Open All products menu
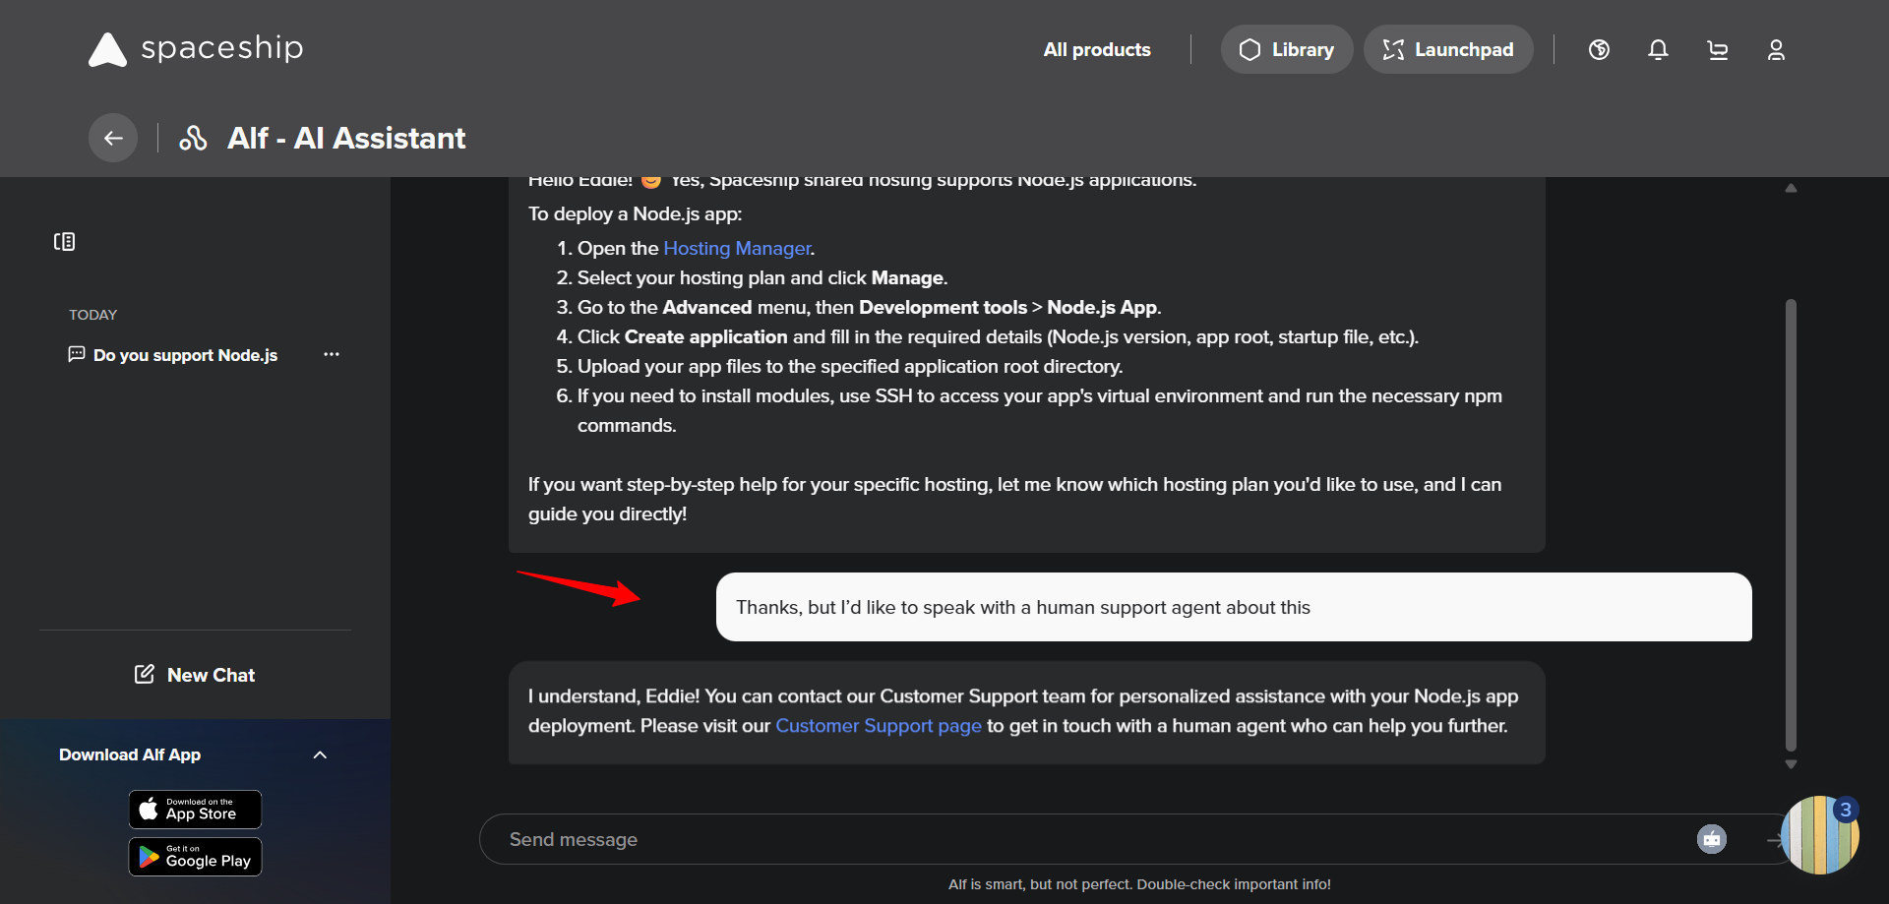 [1097, 49]
